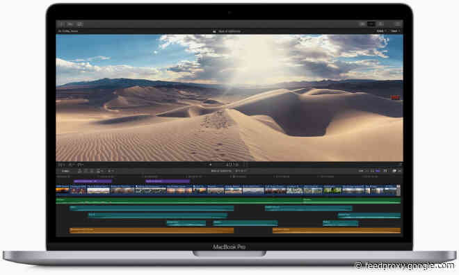Viewport: 459px width, 275px height.
Task: Toggle audio skimming in the timeline toolbar
Action: coord(367,171)
